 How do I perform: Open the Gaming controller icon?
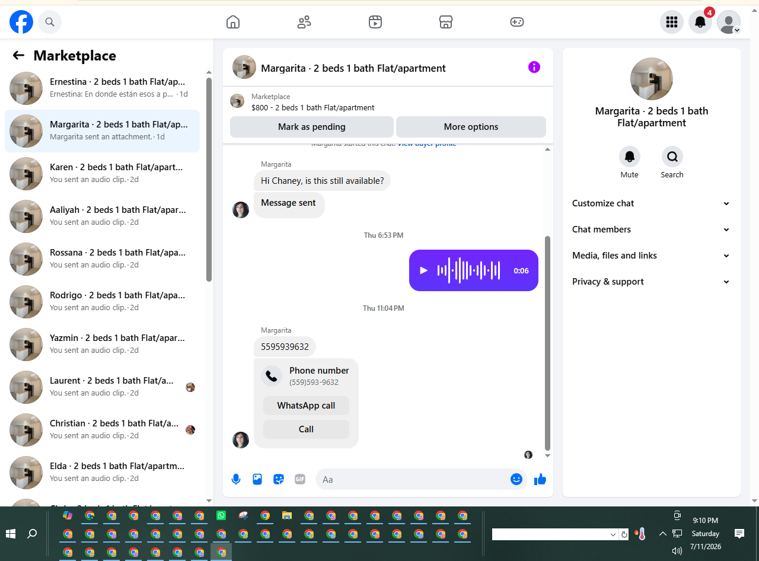point(517,22)
